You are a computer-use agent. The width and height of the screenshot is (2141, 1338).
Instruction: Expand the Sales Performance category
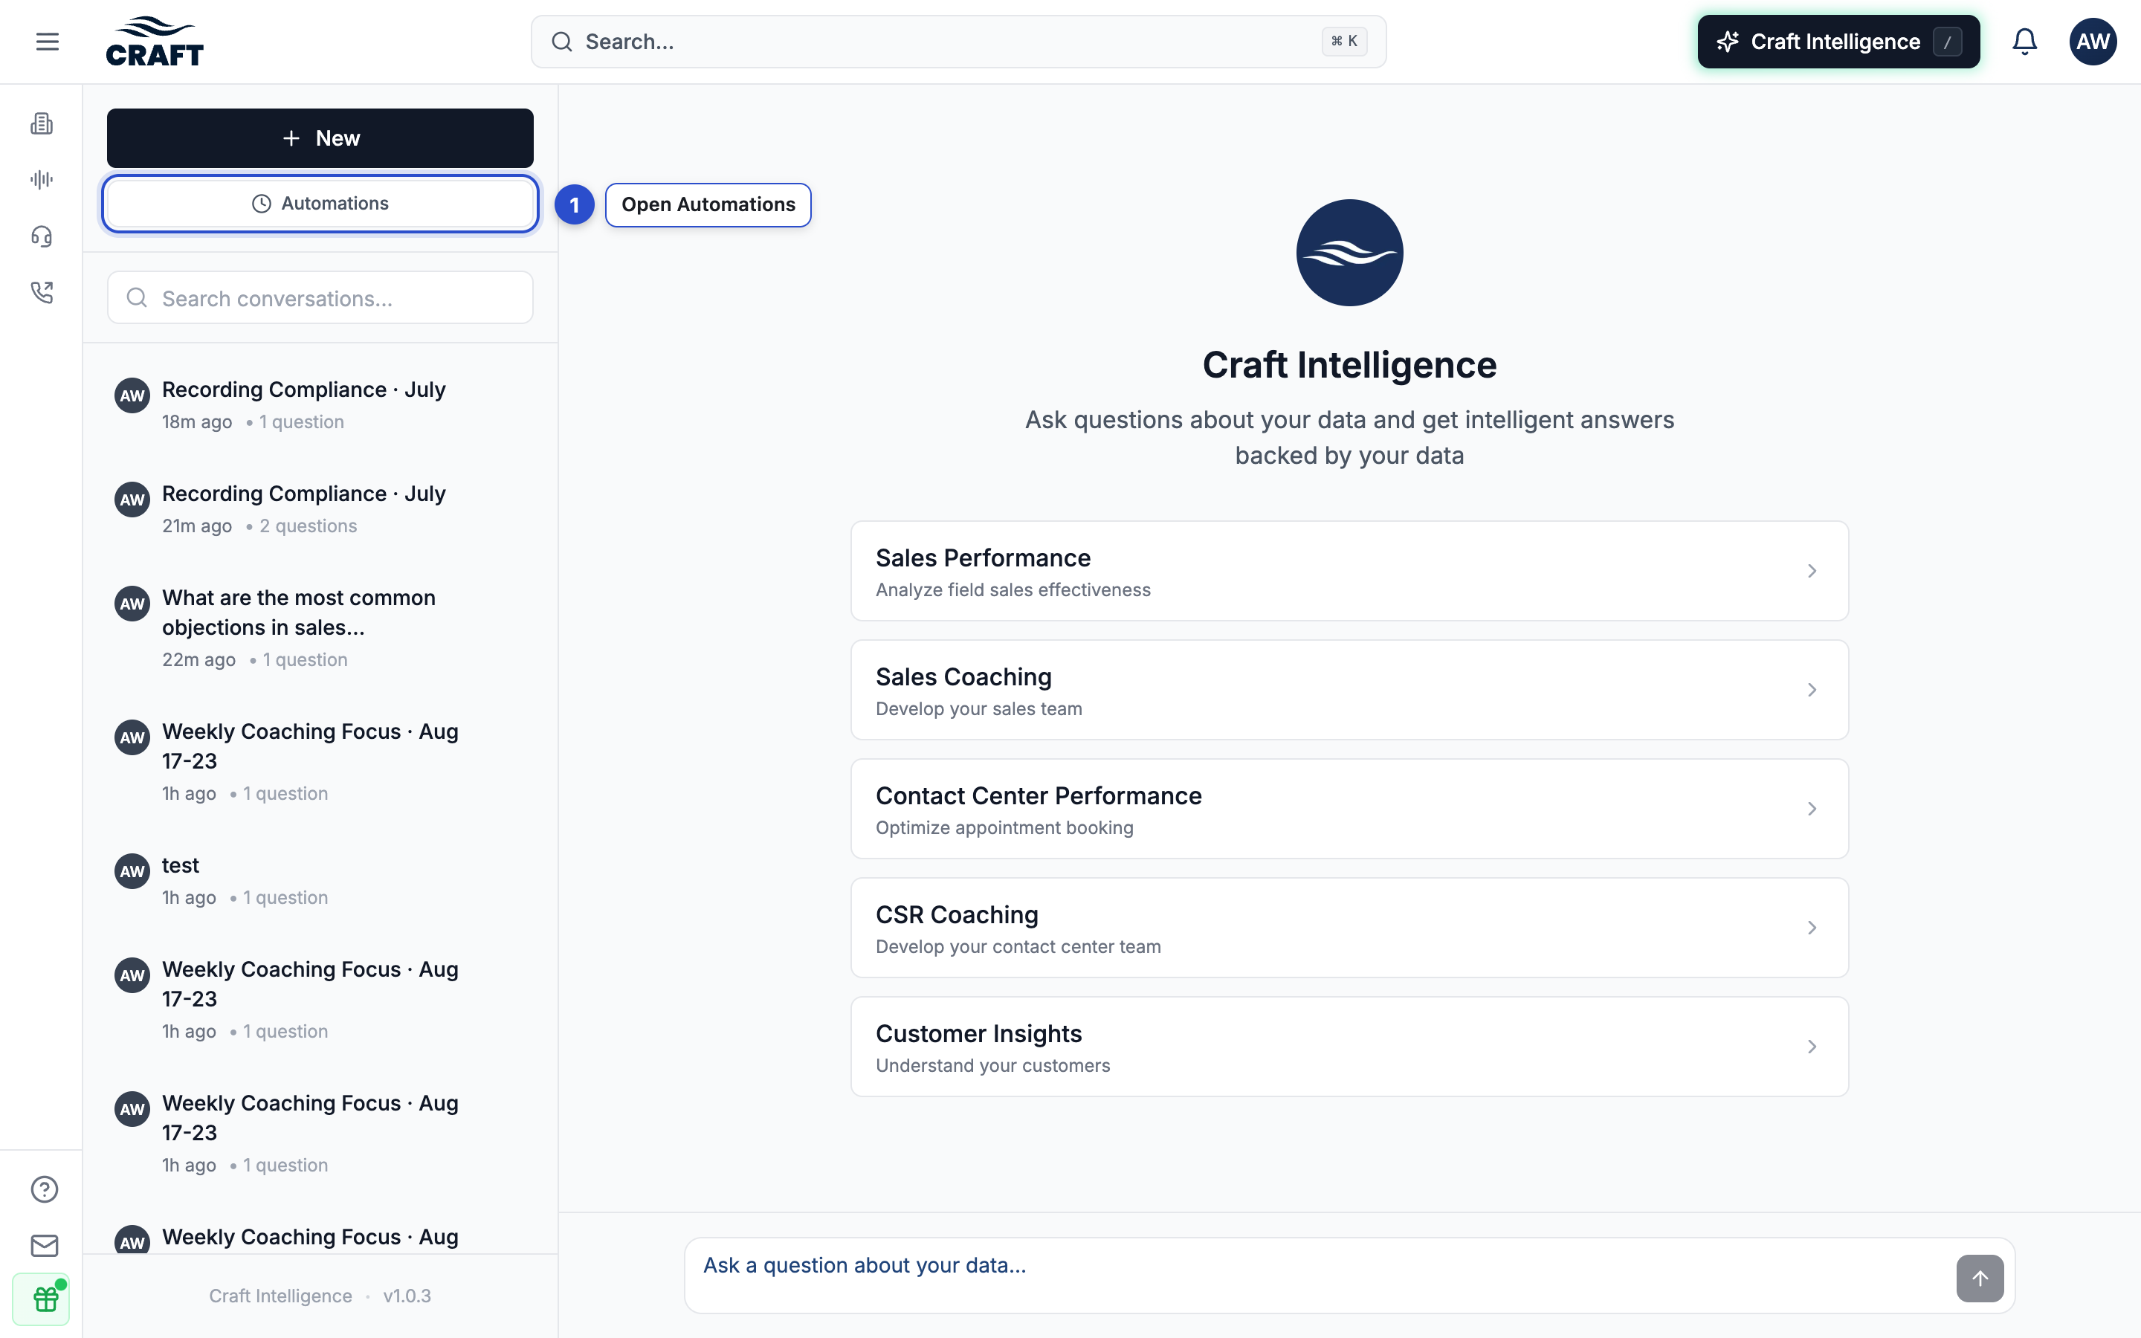click(x=1349, y=571)
